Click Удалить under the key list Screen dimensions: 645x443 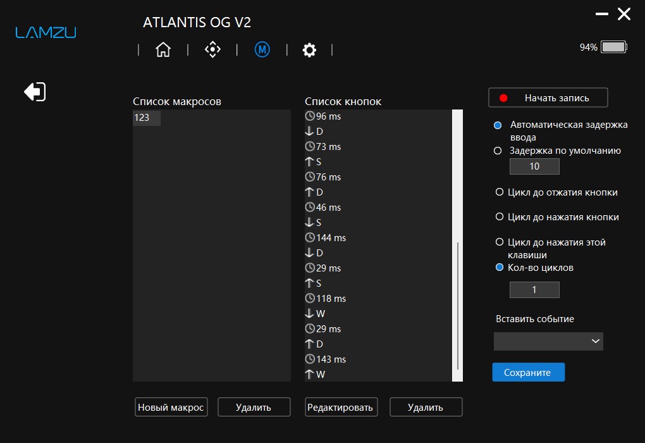(426, 407)
